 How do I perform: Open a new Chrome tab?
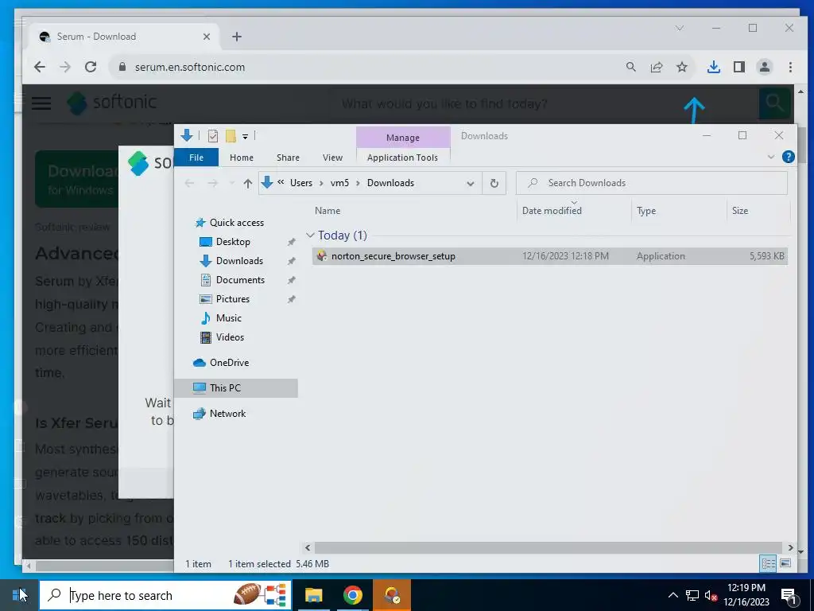click(237, 37)
